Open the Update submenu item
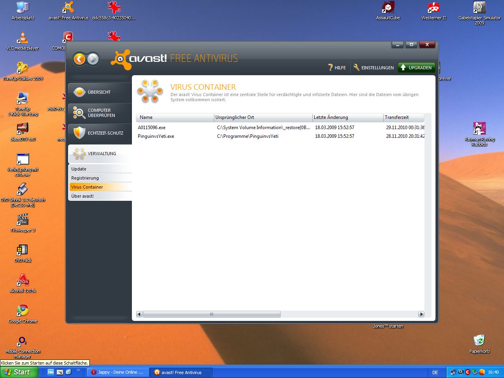Image resolution: width=504 pixels, height=378 pixels. pyautogui.click(x=101, y=169)
